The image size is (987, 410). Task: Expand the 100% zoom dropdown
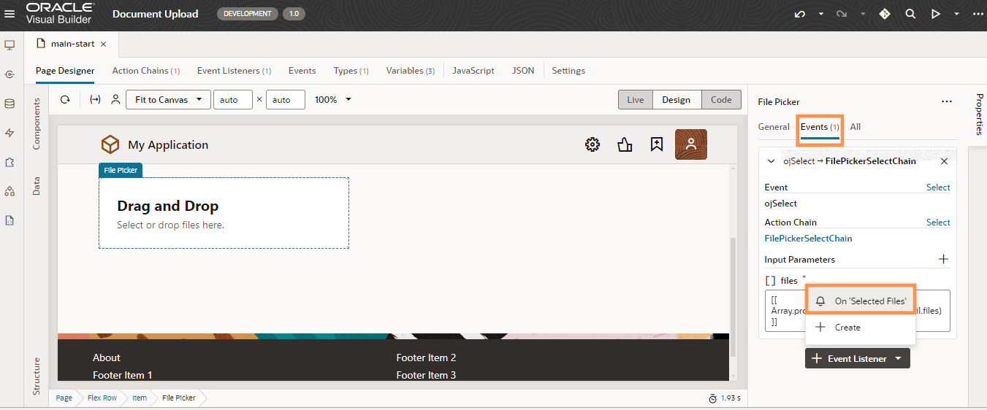[333, 100]
